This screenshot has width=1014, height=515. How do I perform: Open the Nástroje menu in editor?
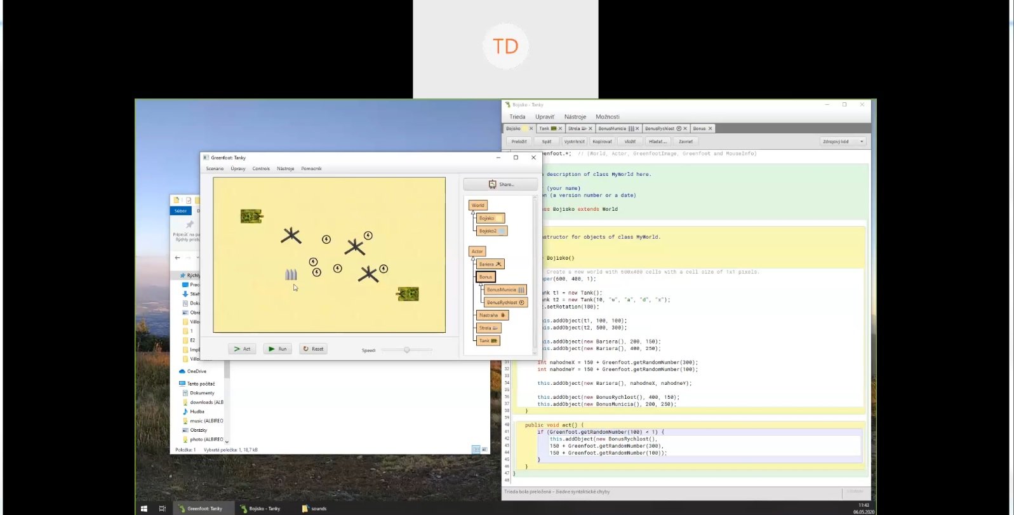coord(575,117)
